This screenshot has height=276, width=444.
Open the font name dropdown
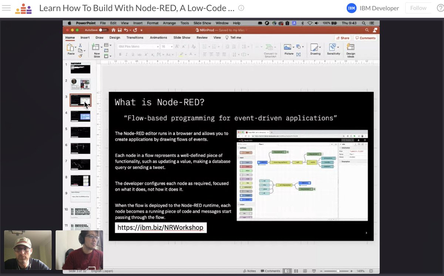click(x=158, y=46)
